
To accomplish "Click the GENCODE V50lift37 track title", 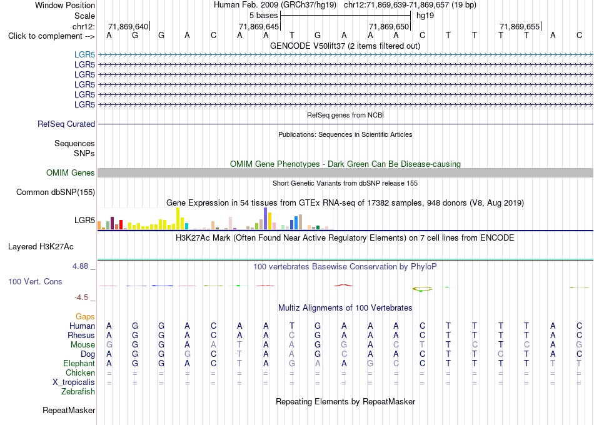I will [x=345, y=46].
